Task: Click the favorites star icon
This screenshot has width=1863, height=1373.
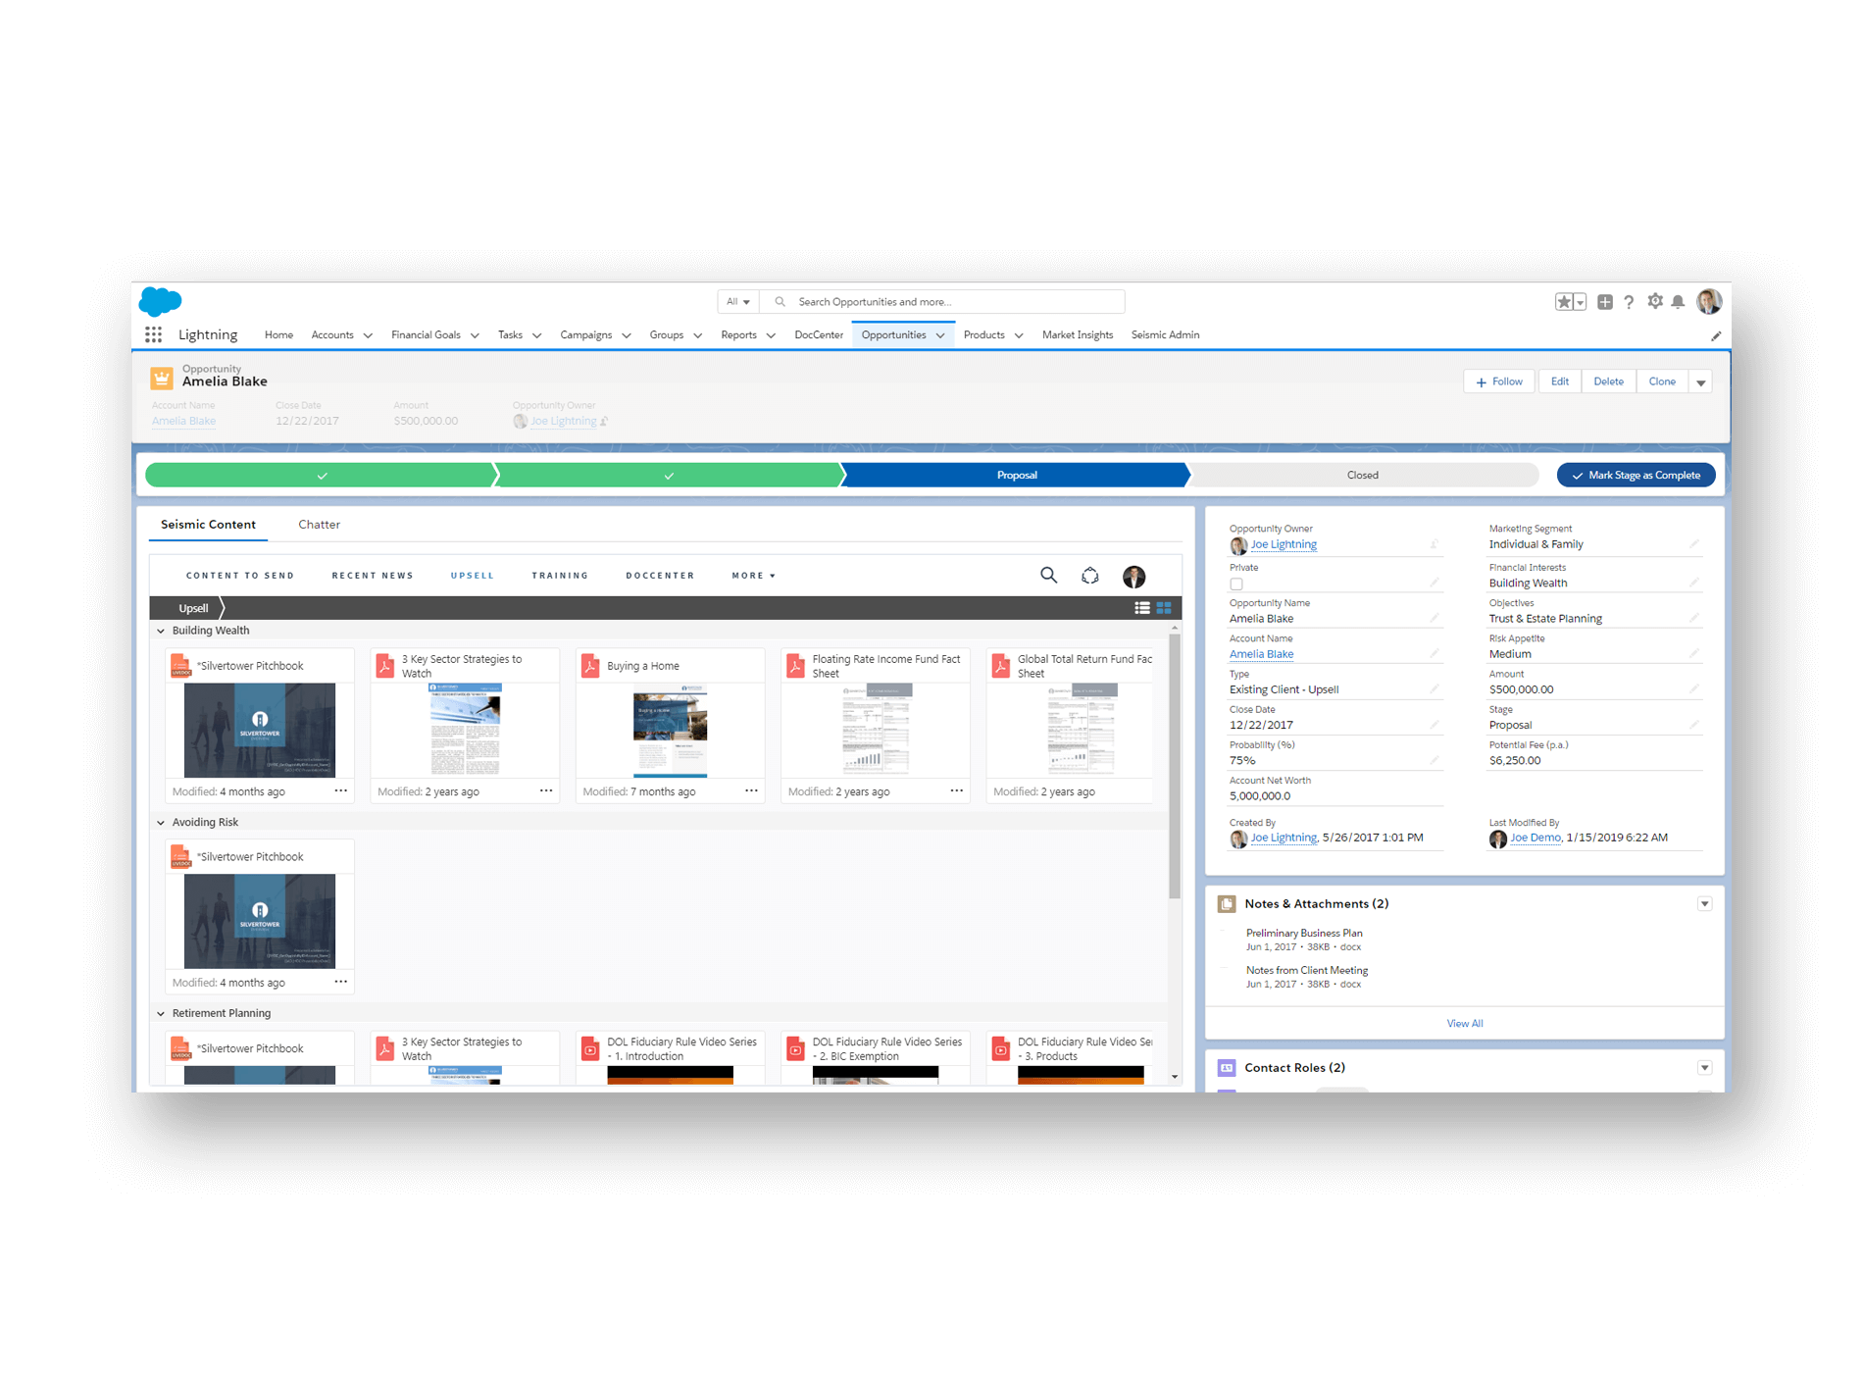Action: click(x=1564, y=302)
